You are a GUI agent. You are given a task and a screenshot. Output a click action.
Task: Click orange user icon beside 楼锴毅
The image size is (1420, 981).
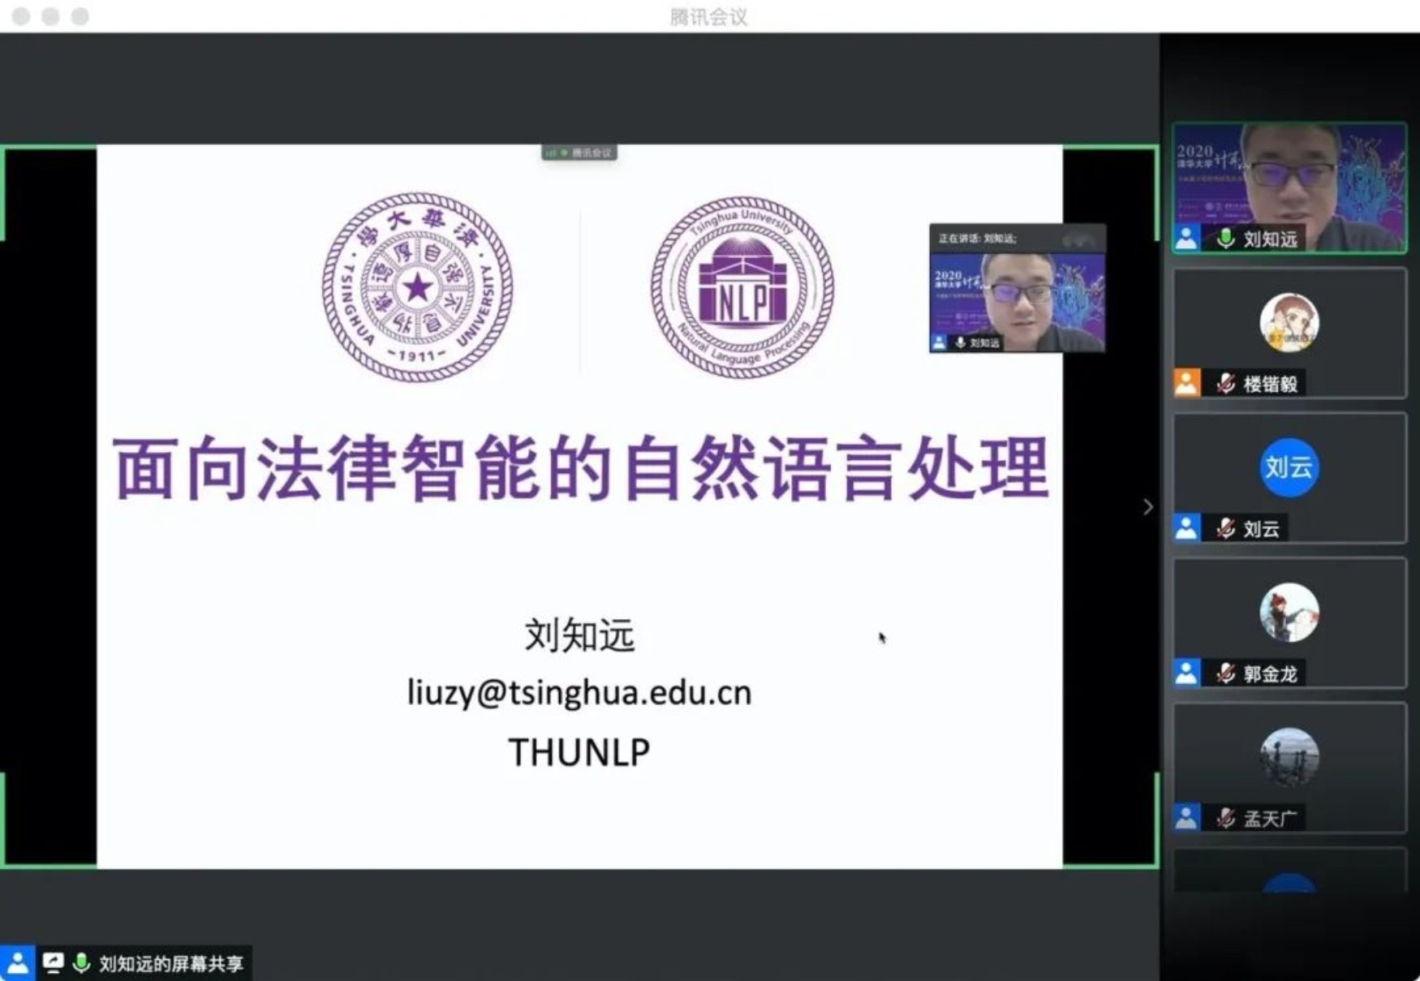coord(1186,383)
